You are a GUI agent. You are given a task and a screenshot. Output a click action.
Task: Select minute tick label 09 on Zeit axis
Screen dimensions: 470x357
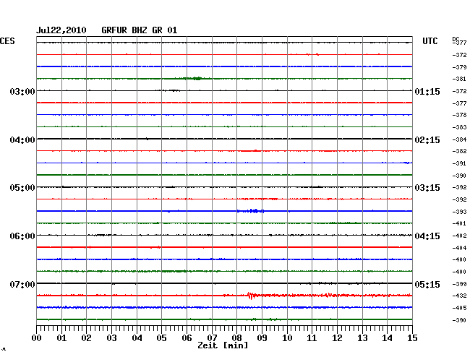pyautogui.click(x=262, y=338)
